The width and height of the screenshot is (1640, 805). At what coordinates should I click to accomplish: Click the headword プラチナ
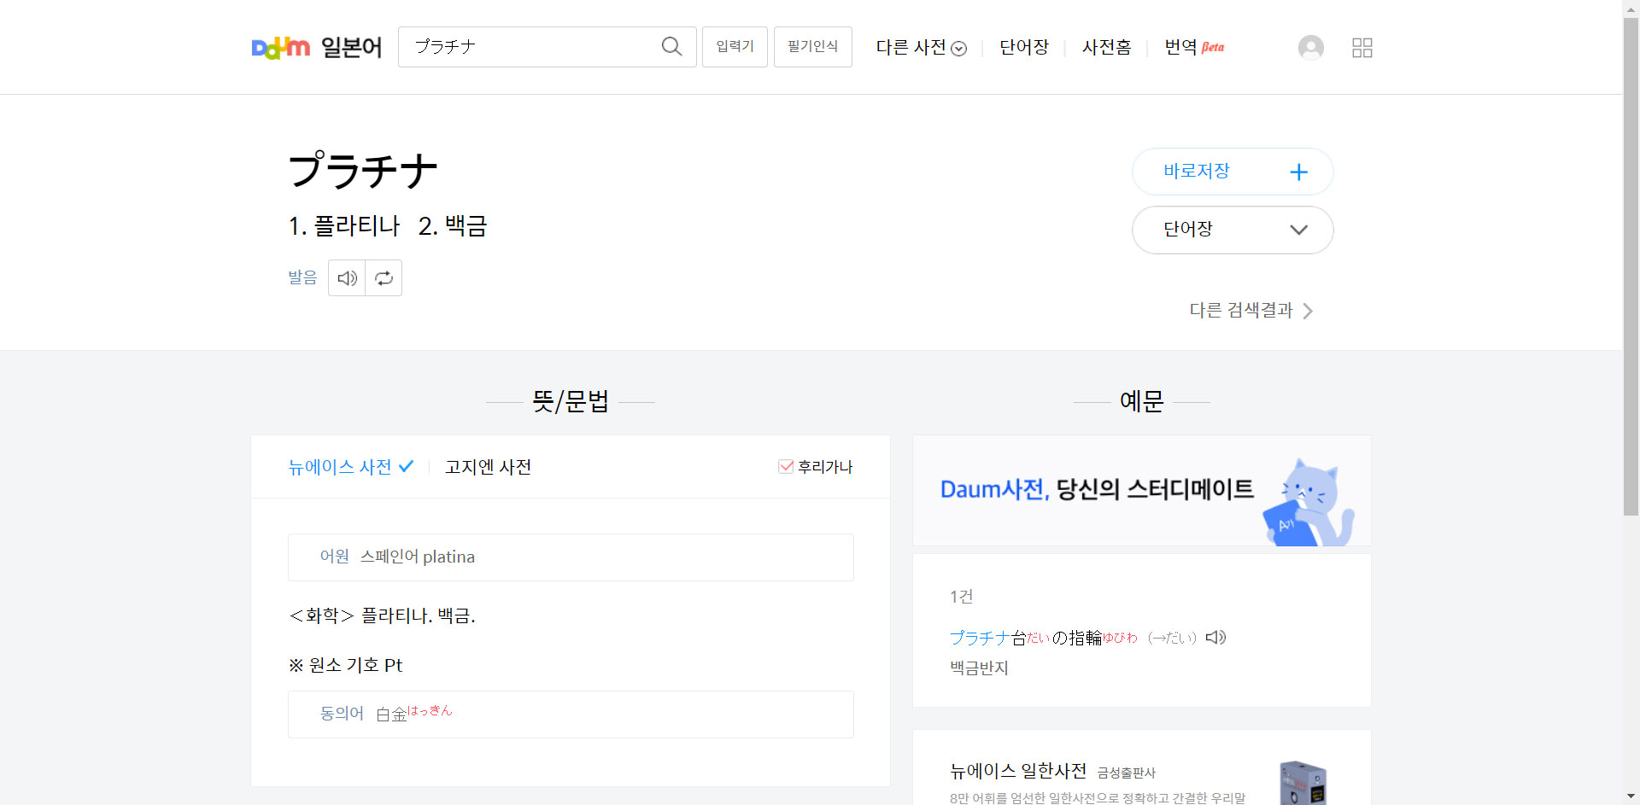[363, 170]
